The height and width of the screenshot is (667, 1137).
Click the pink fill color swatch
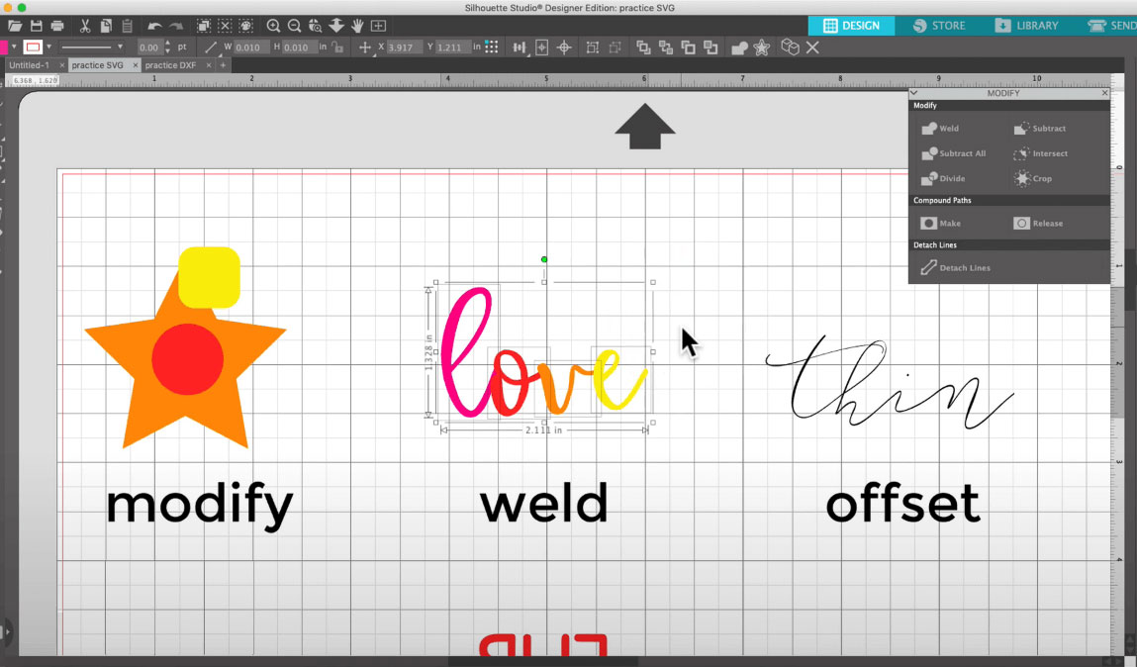4,48
